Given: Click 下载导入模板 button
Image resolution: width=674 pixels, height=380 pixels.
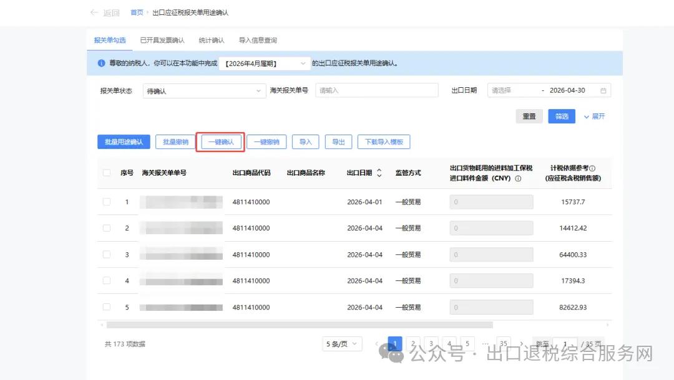Looking at the screenshot, I should (384, 142).
